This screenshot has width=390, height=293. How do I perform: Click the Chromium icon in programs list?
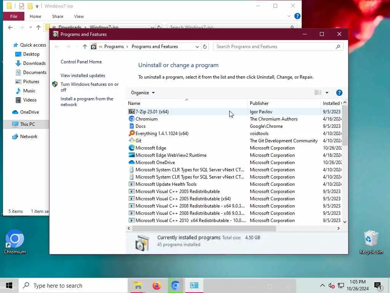(x=131, y=119)
